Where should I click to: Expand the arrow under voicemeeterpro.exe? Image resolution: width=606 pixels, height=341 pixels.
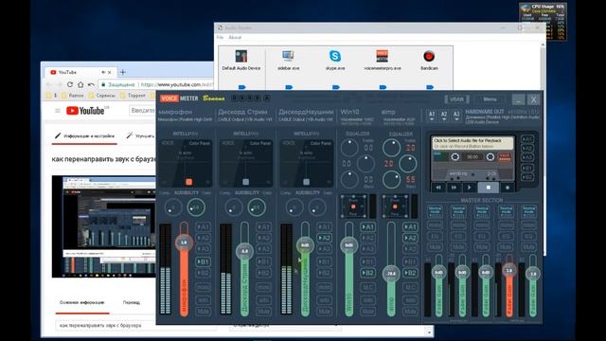(x=383, y=87)
